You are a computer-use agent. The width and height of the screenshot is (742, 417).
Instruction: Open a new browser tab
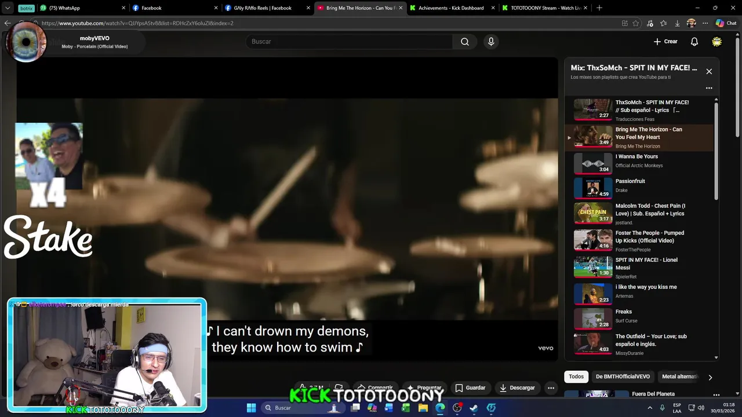coord(599,8)
